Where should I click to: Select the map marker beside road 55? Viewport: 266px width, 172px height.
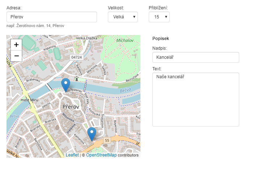pyautogui.click(x=92, y=134)
